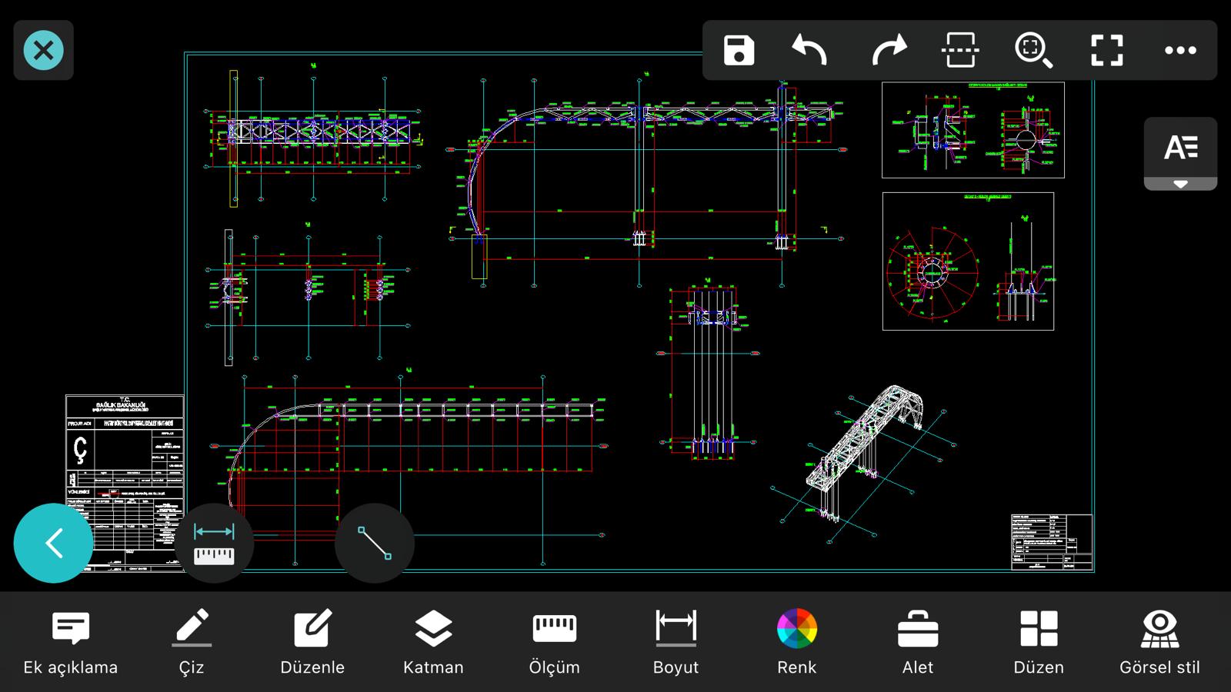This screenshot has width=1231, height=692.
Task: Undo the last action
Action: tap(809, 51)
